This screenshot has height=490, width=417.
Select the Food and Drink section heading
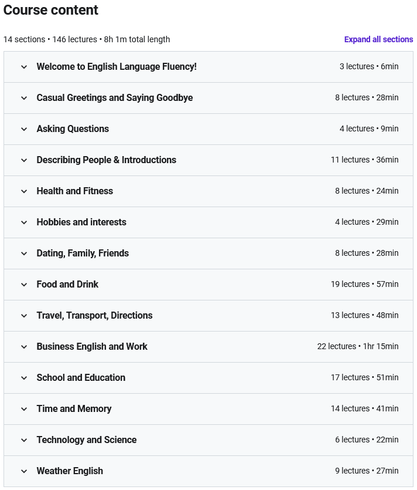pos(67,285)
